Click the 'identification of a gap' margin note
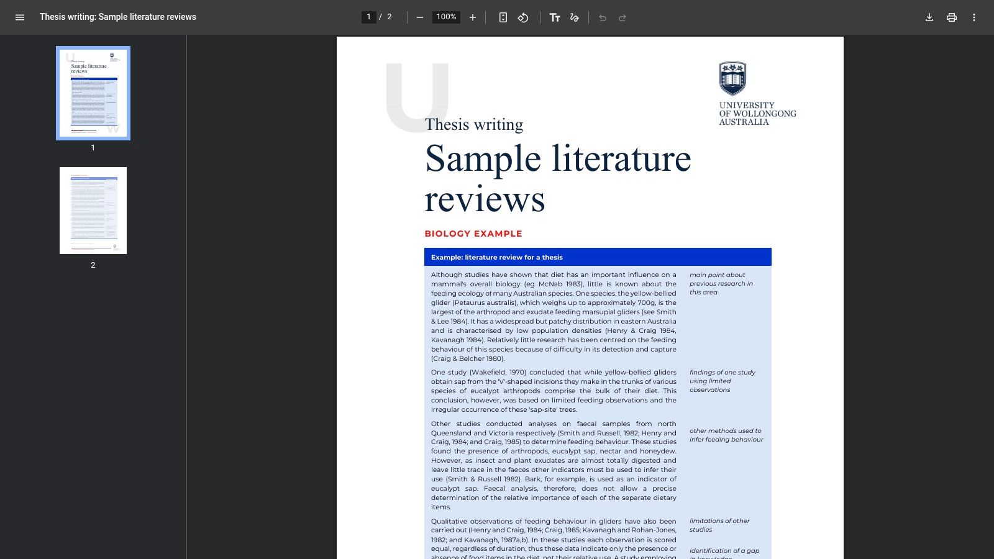This screenshot has width=994, height=559. [x=724, y=553]
